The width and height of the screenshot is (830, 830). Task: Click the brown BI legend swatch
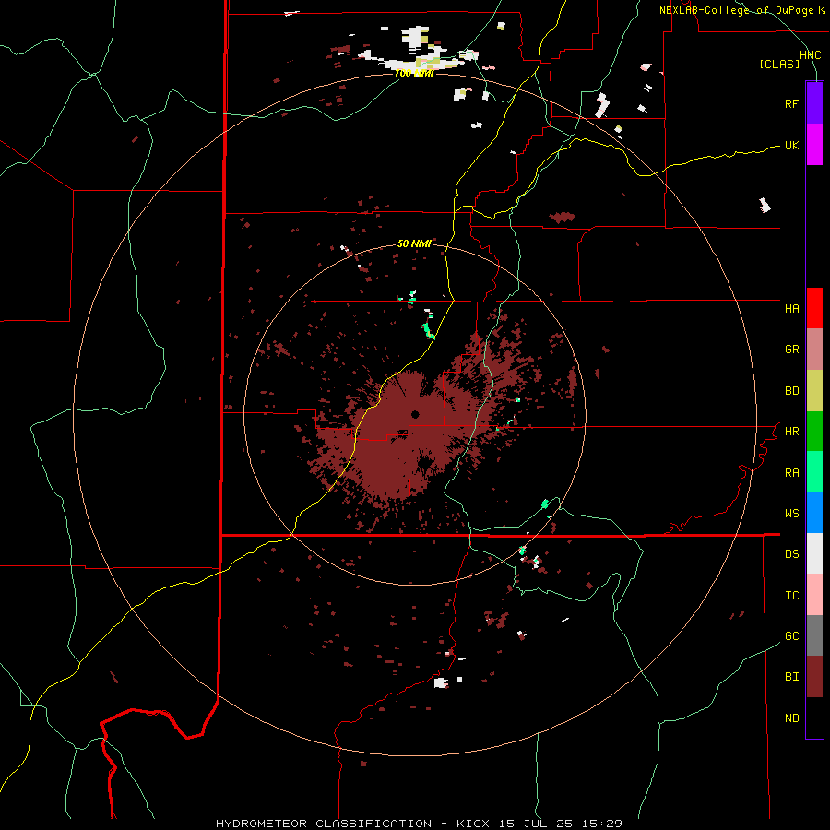pos(814,677)
